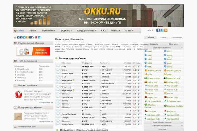Click the OKPay USD icon in the Получите column

point(165,82)
